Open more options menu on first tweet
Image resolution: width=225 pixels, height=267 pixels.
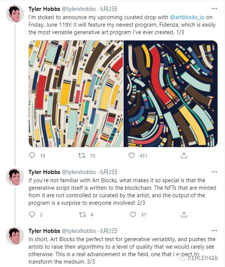pyautogui.click(x=214, y=9)
